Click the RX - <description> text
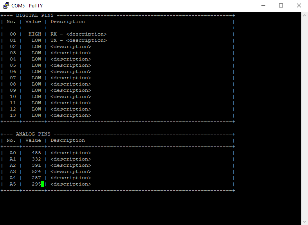 click(x=79, y=34)
